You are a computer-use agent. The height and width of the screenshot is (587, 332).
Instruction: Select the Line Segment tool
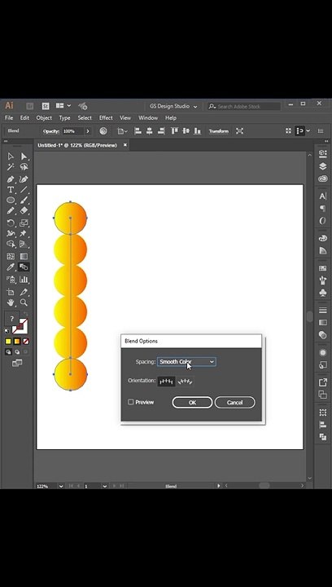(x=24, y=190)
